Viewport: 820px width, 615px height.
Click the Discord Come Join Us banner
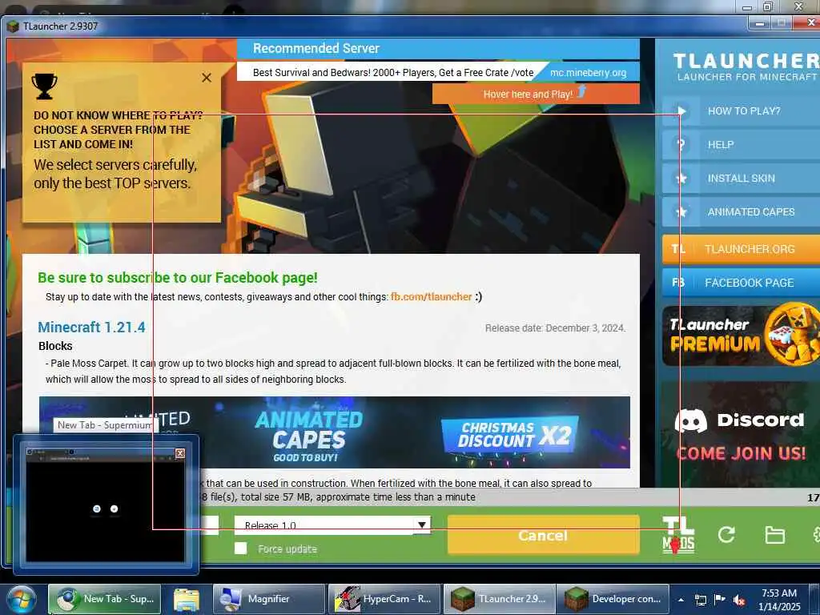point(741,434)
